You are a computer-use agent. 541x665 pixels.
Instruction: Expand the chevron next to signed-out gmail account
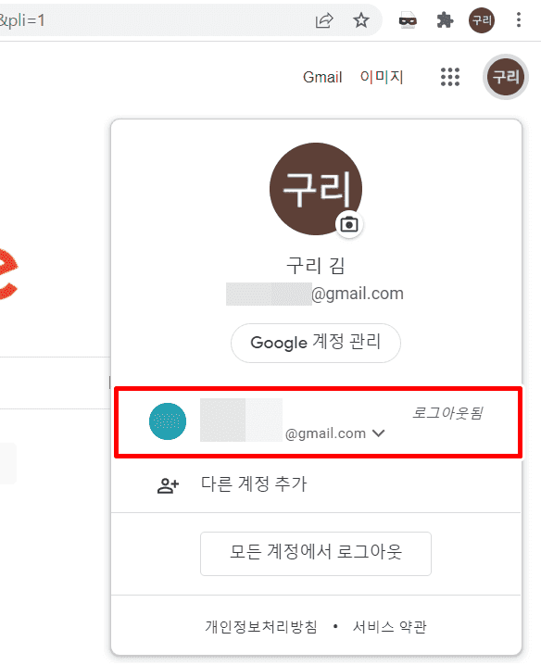point(378,433)
